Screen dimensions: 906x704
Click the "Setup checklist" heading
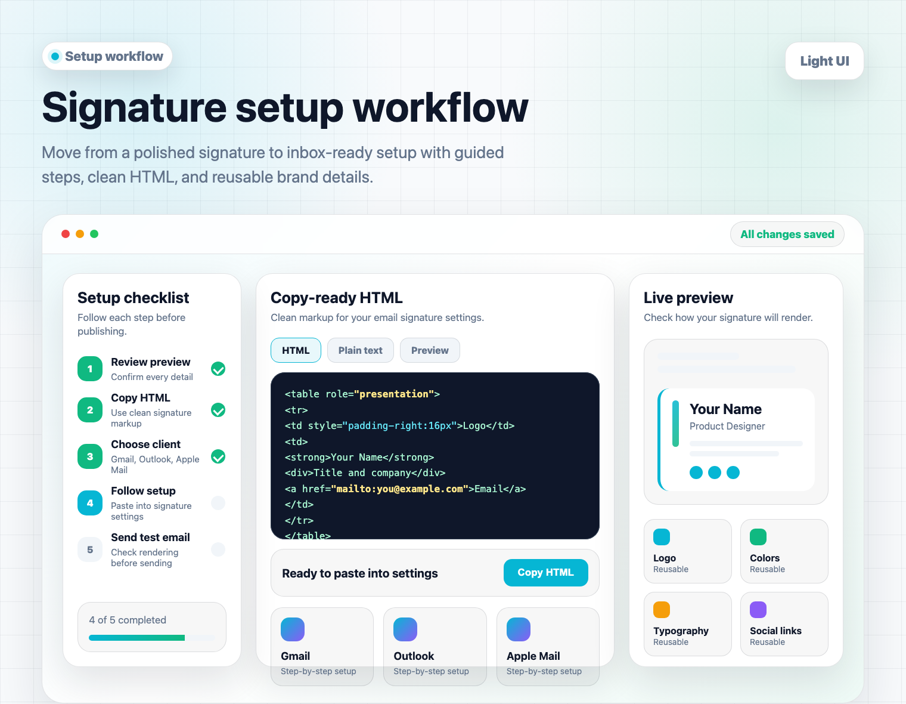(134, 298)
